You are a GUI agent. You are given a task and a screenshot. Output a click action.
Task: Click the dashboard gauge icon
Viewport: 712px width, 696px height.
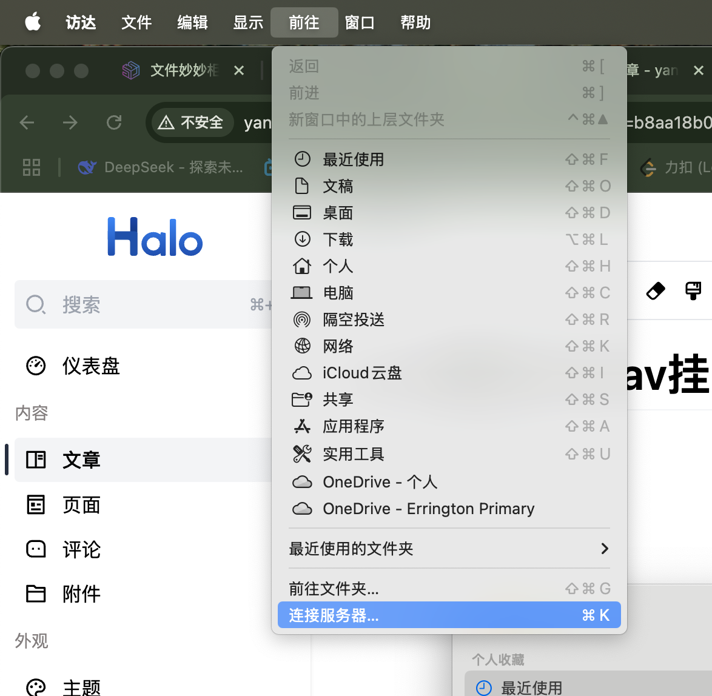click(36, 366)
